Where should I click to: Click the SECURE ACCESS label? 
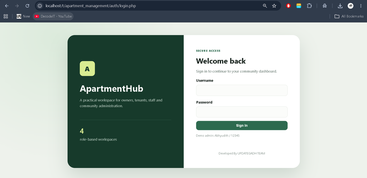coord(208,51)
